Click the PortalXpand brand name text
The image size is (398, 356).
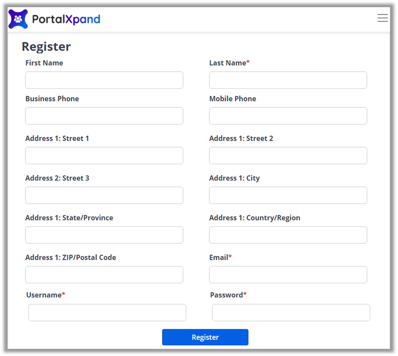point(66,19)
